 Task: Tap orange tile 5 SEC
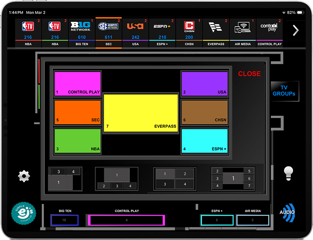tap(77, 112)
